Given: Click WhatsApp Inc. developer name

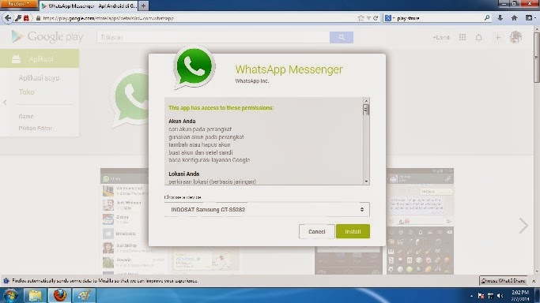Looking at the screenshot, I should (x=251, y=81).
